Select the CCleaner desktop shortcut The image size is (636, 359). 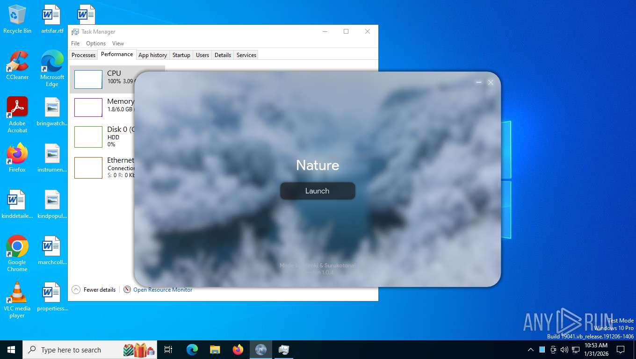17,65
